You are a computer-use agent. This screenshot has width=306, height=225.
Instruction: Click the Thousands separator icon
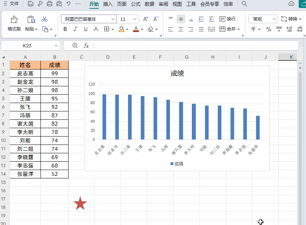click(279, 29)
